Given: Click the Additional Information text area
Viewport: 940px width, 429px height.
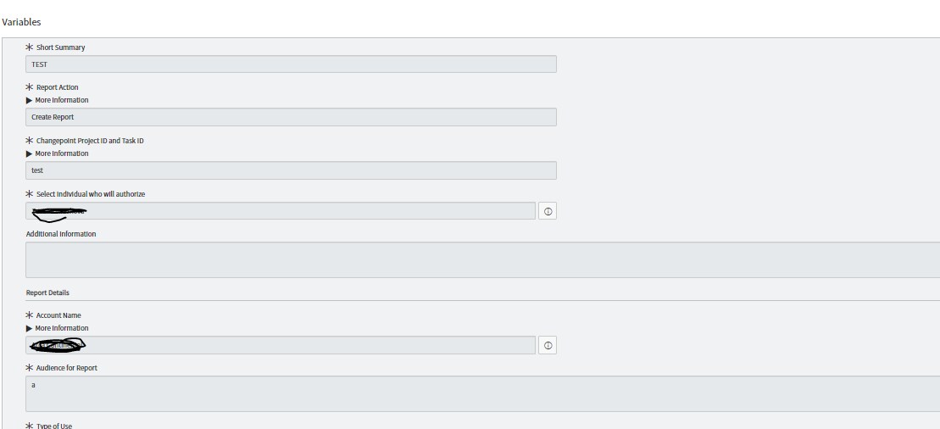Looking at the screenshot, I should pyautogui.click(x=482, y=259).
